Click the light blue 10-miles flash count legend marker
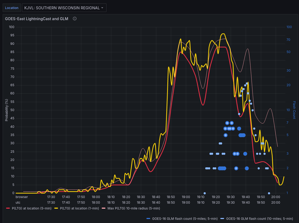Viewport: 299px width, 223px height. (222, 219)
